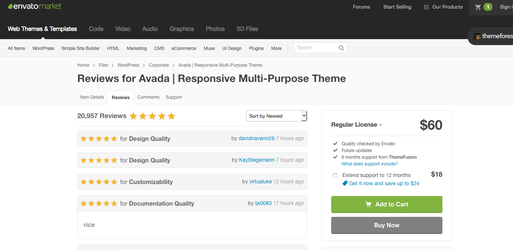Click the green cart count badge
The width and height of the screenshot is (513, 250).
pyautogui.click(x=488, y=7)
